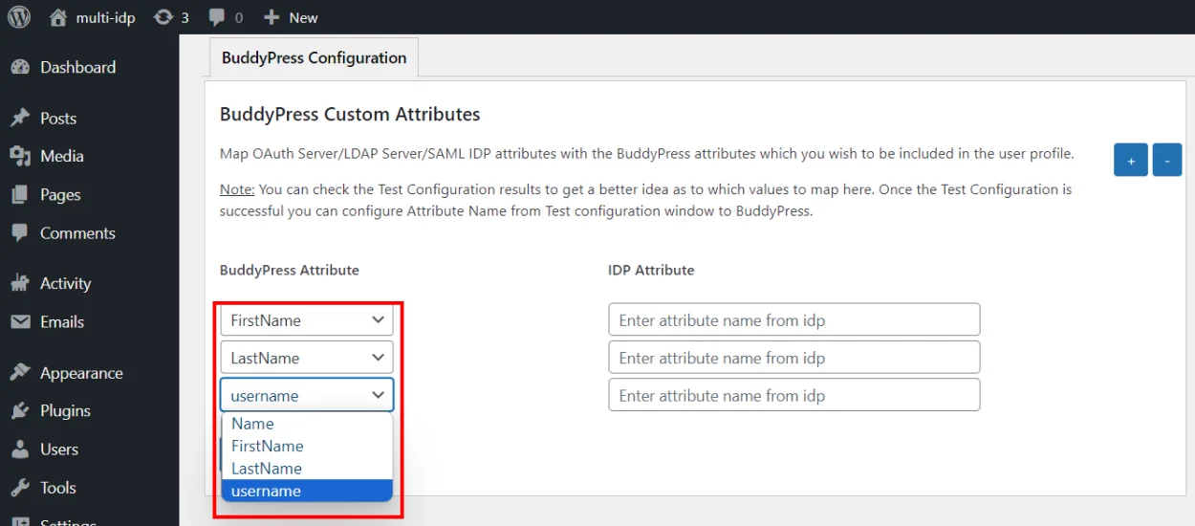1195x526 pixels.
Task: Focus IDP attribute field for LastName row
Action: click(x=794, y=358)
